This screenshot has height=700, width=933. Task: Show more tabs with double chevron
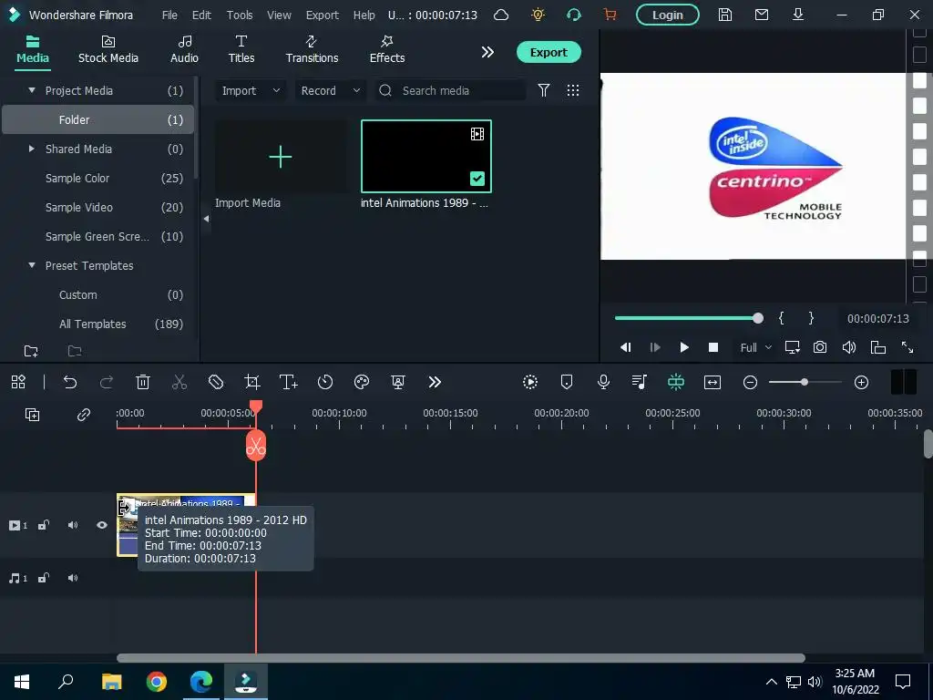[487, 52]
